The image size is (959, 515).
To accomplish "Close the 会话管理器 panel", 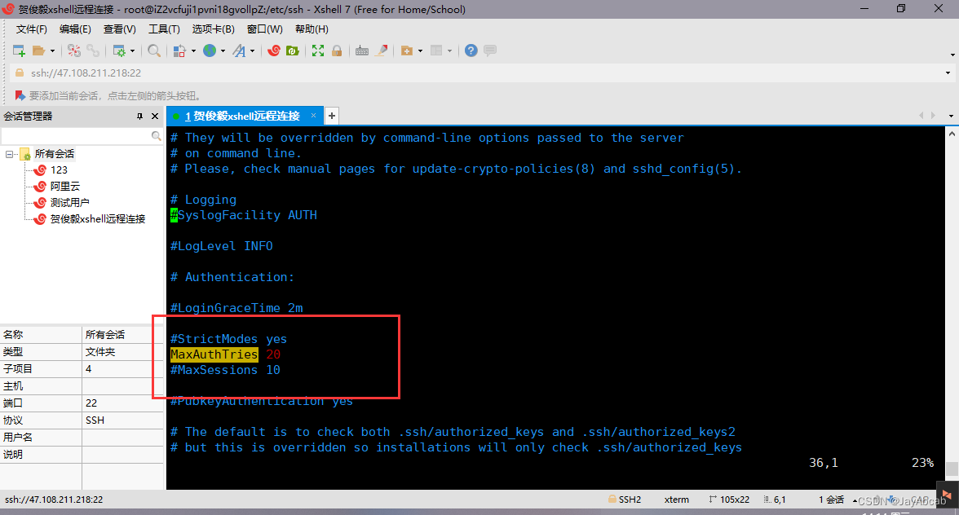I will click(155, 116).
